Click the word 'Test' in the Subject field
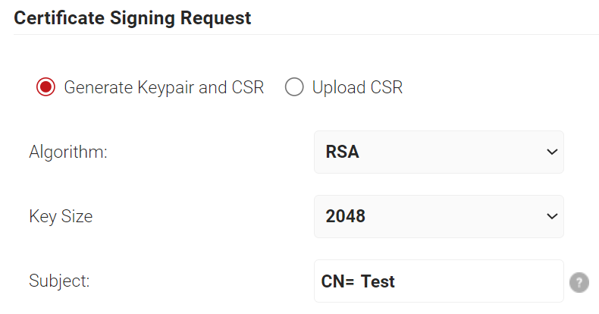Image resolution: width=599 pixels, height=314 pixels. 378,281
